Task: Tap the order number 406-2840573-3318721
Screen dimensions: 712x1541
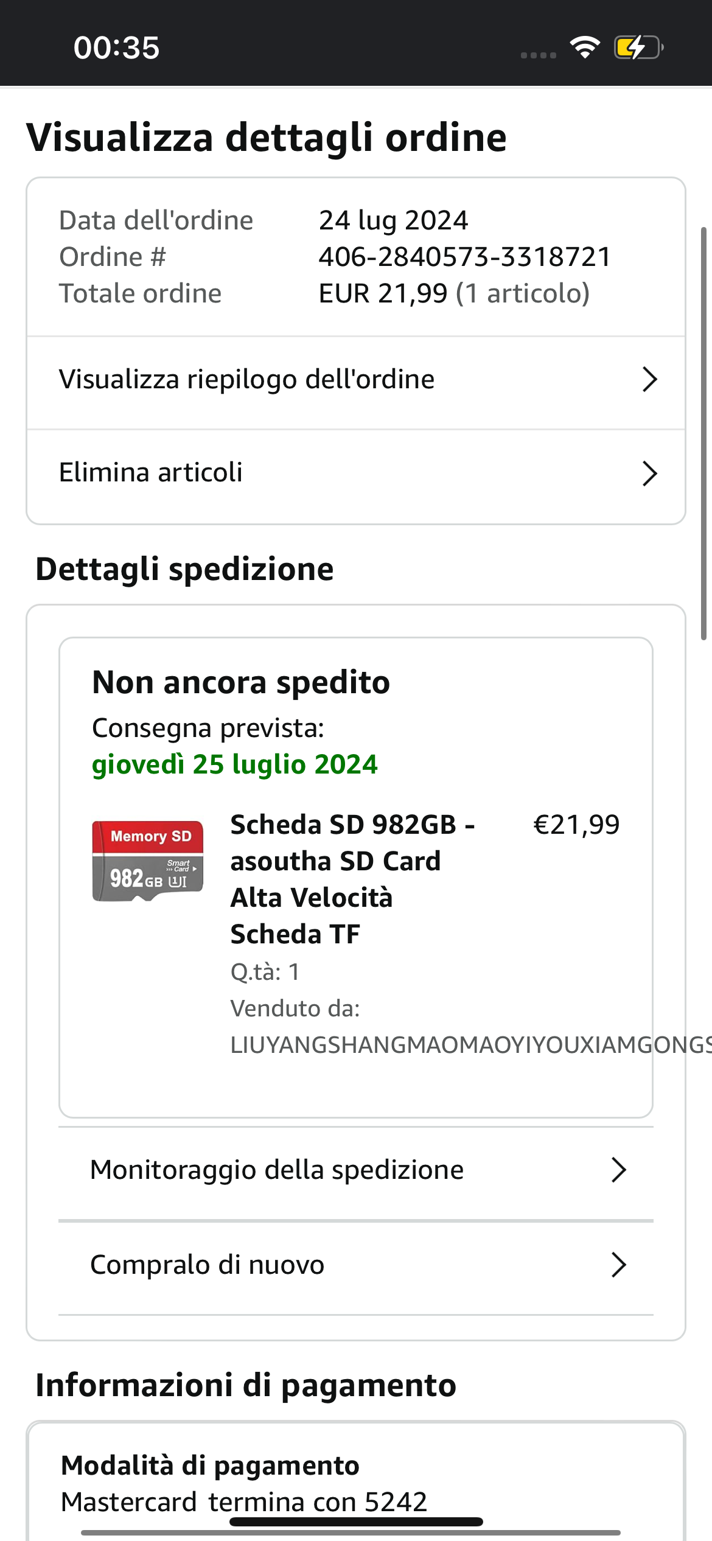Action: click(464, 257)
